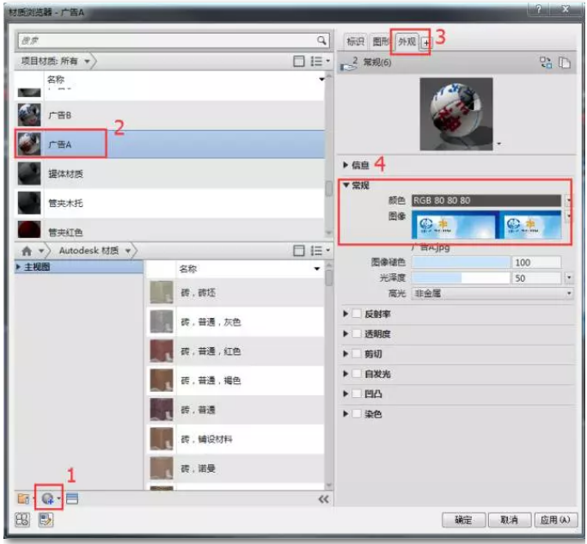Expand the 反射率 section arrow
Viewport: 587px width, 544px height.
click(x=345, y=314)
